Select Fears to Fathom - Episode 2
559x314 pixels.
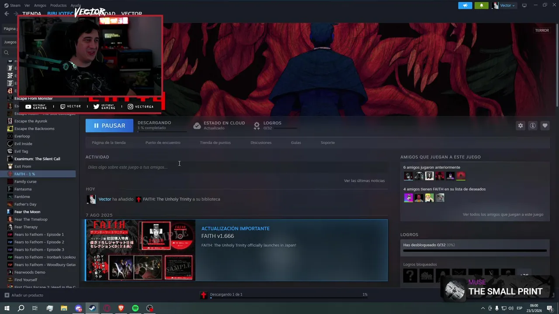point(39,242)
